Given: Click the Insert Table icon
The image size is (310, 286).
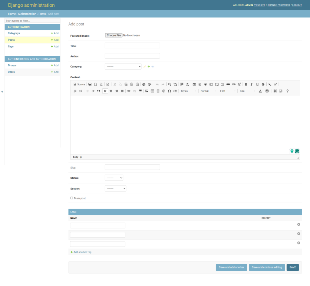Looking at the screenshot, I should tap(153, 91).
